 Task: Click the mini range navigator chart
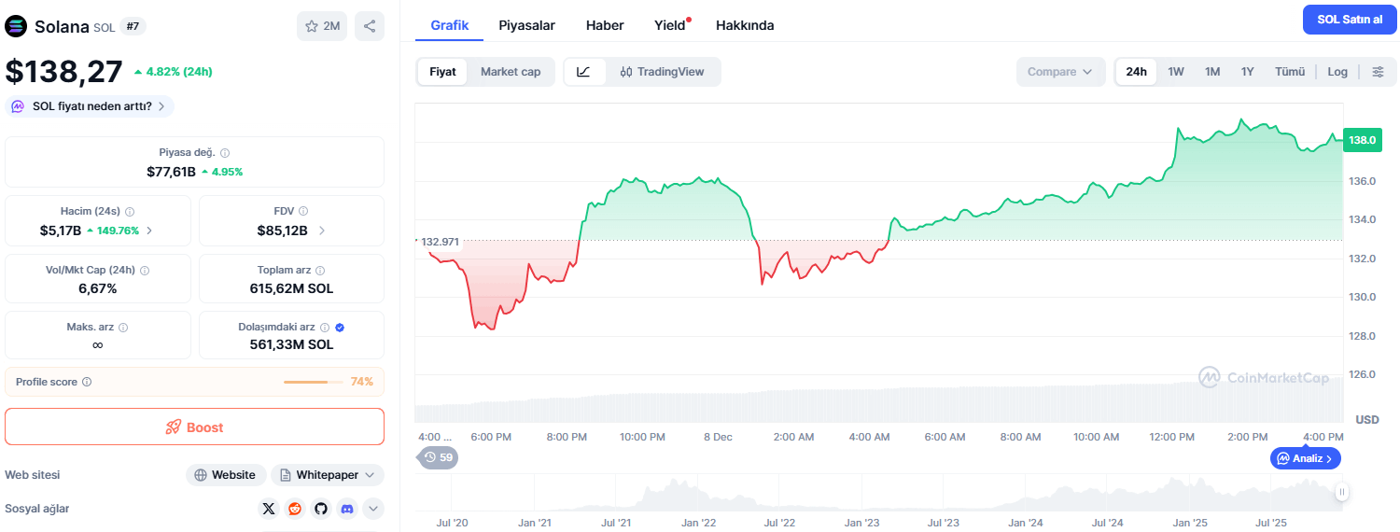pos(877,492)
